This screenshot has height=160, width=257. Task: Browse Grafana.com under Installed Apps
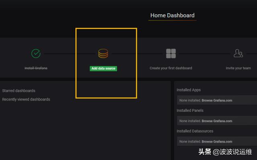[217, 101]
